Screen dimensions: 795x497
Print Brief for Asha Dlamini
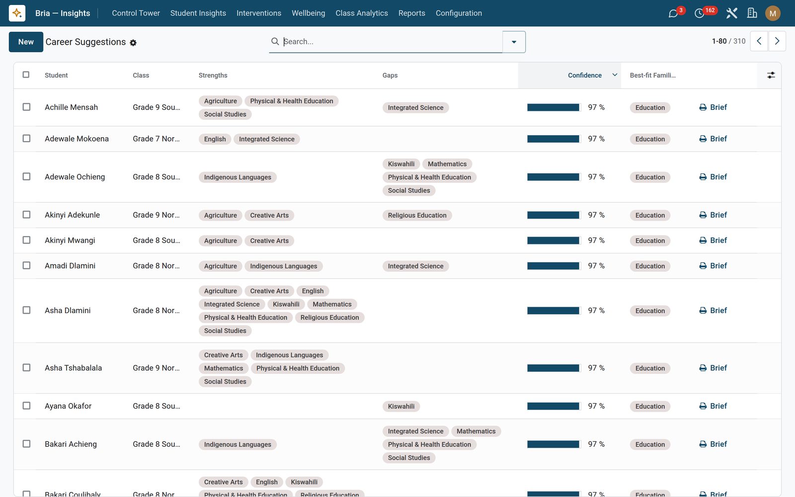point(713,311)
